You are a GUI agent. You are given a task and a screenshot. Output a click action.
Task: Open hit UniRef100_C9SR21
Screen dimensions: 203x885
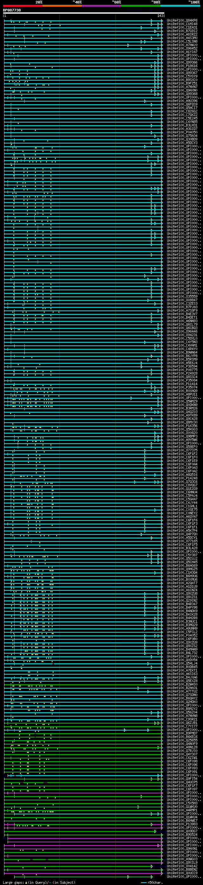[182, 719]
